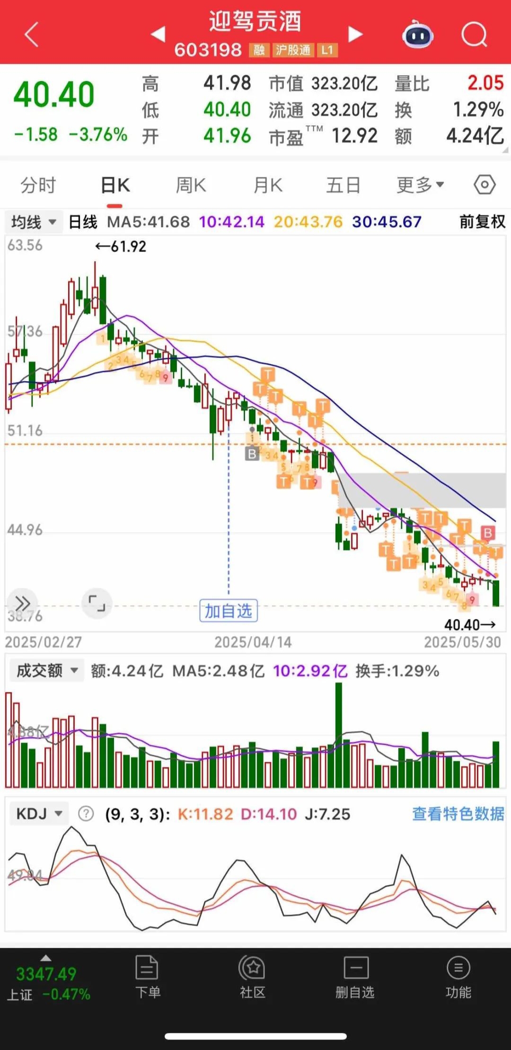
Task: Tap the D:14.10 value
Action: 269,814
